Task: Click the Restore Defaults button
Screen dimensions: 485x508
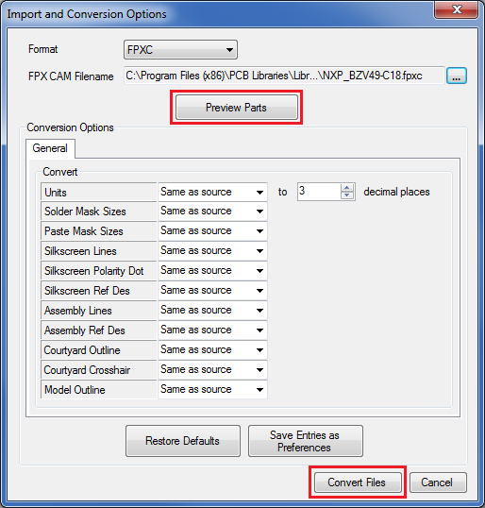Action: click(x=183, y=441)
